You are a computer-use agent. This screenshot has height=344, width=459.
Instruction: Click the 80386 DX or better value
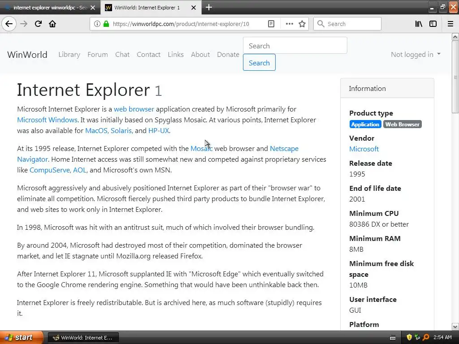point(379,224)
